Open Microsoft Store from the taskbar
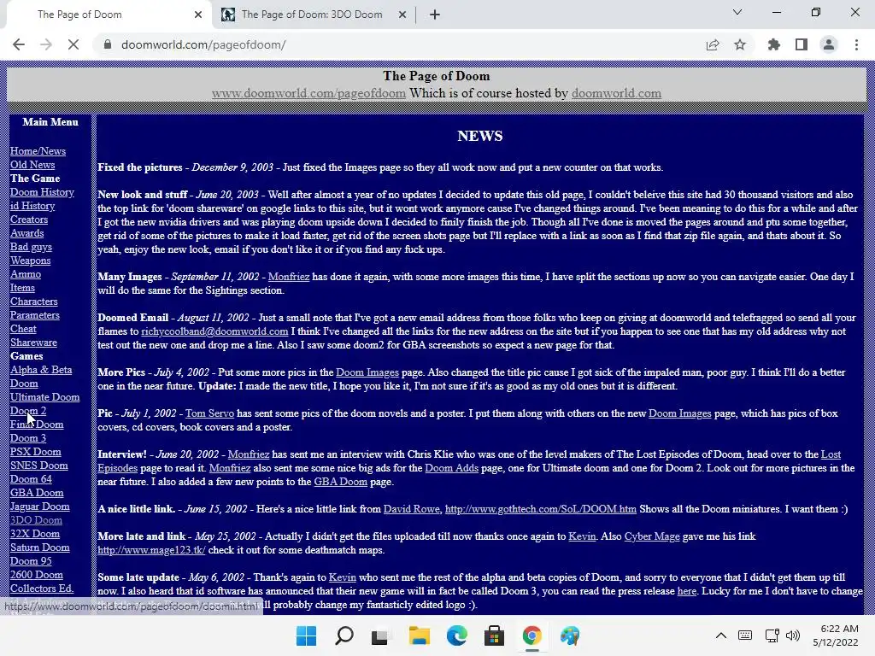The width and height of the screenshot is (875, 656). [495, 635]
